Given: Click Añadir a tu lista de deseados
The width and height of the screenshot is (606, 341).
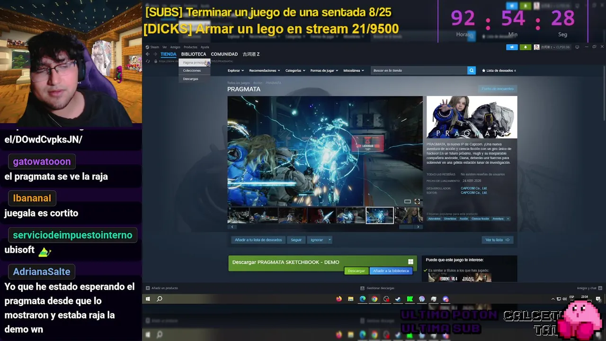Looking at the screenshot, I should click(258, 240).
